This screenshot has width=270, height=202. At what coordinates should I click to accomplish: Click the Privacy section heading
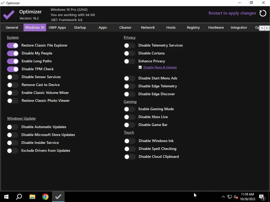click(x=129, y=37)
